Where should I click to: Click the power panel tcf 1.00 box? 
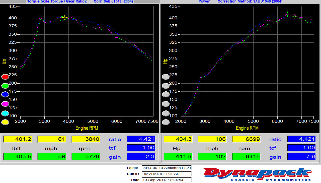pos(301,148)
